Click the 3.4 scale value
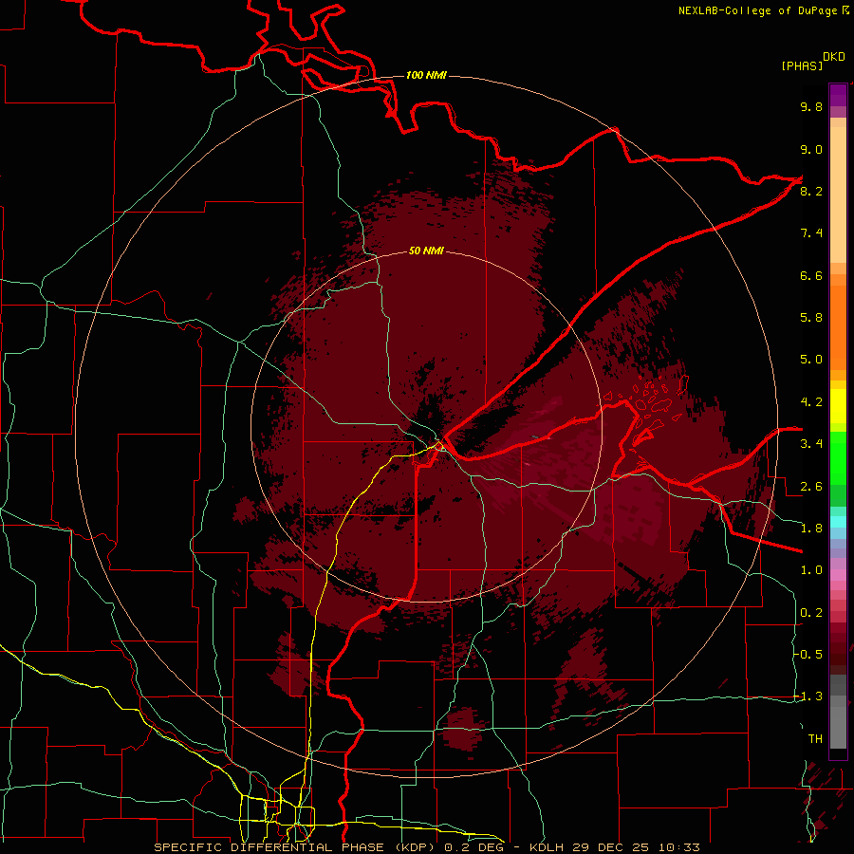 (x=811, y=444)
